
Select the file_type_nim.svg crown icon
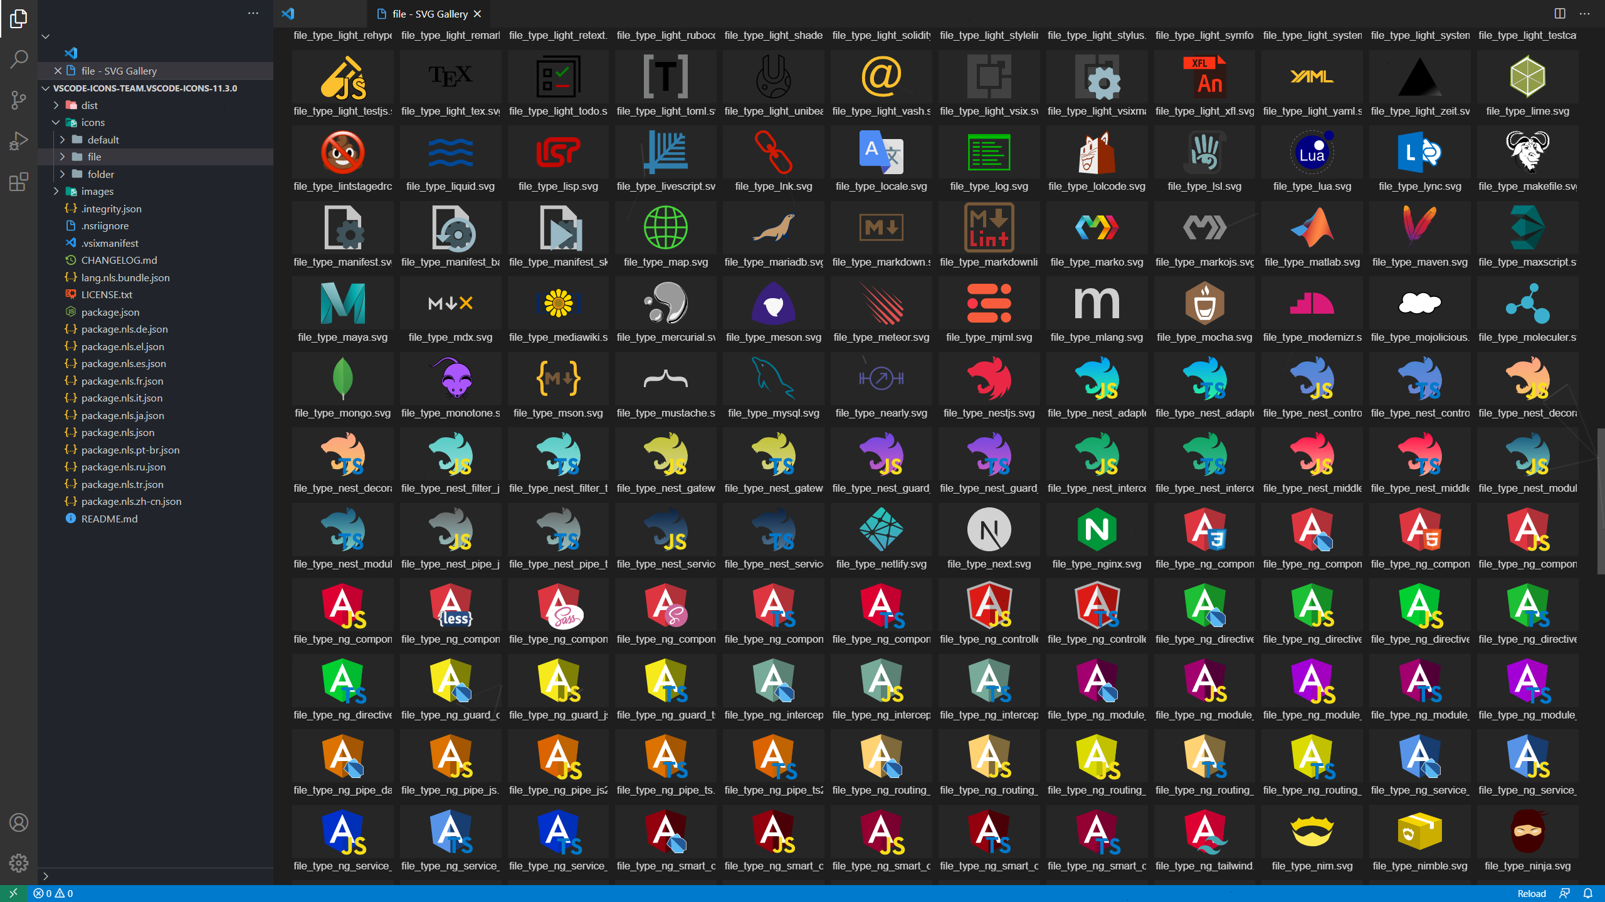pyautogui.click(x=1312, y=831)
